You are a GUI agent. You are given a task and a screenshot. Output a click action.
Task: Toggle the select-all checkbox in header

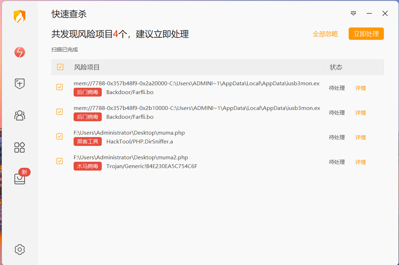pos(60,67)
